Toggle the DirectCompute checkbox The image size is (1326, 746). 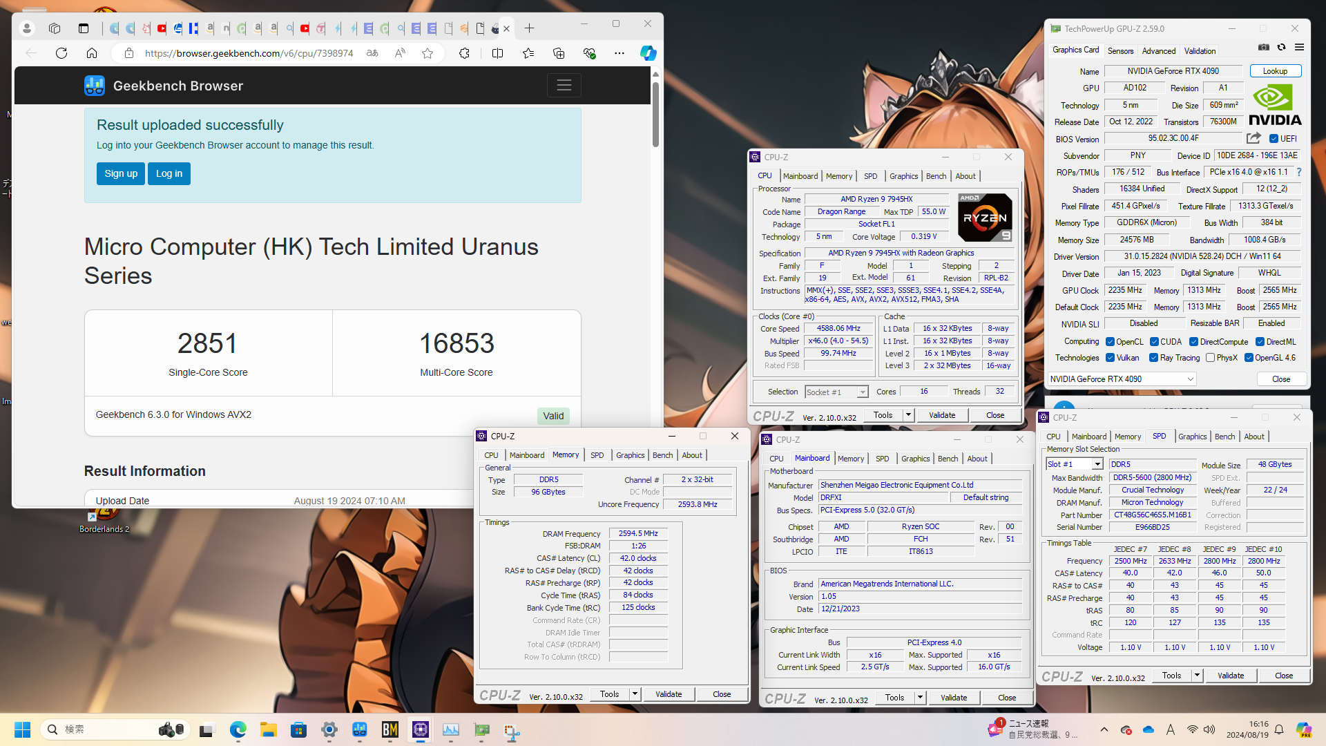1193,342
